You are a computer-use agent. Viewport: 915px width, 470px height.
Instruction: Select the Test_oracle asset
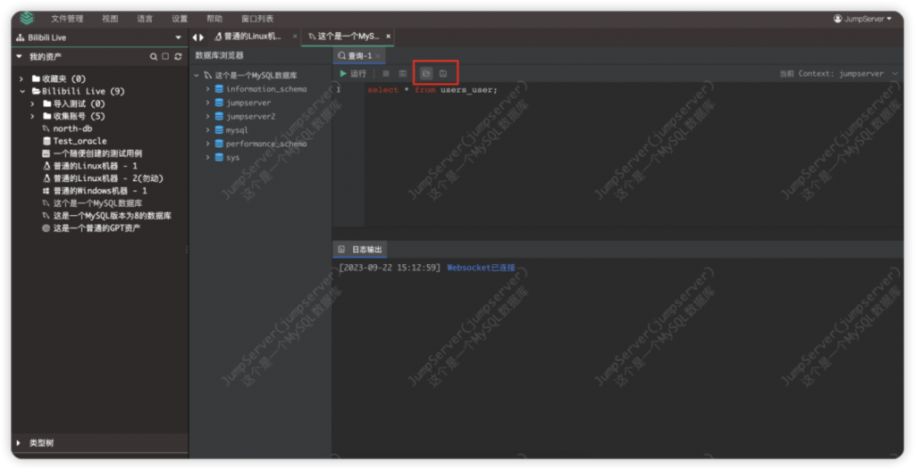point(80,141)
